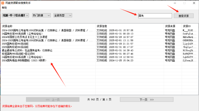The height and width of the screenshot is (111, 199).
Task: Select the 2024国考精品冲刺刷题班 row
Action: [24, 60]
